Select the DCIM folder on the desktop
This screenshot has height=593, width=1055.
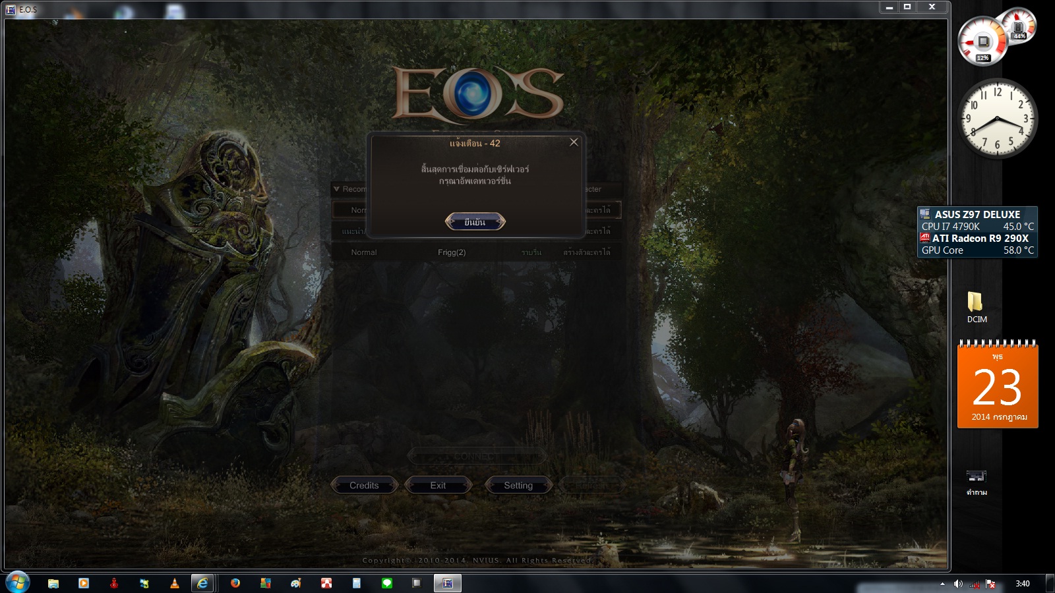click(x=977, y=308)
